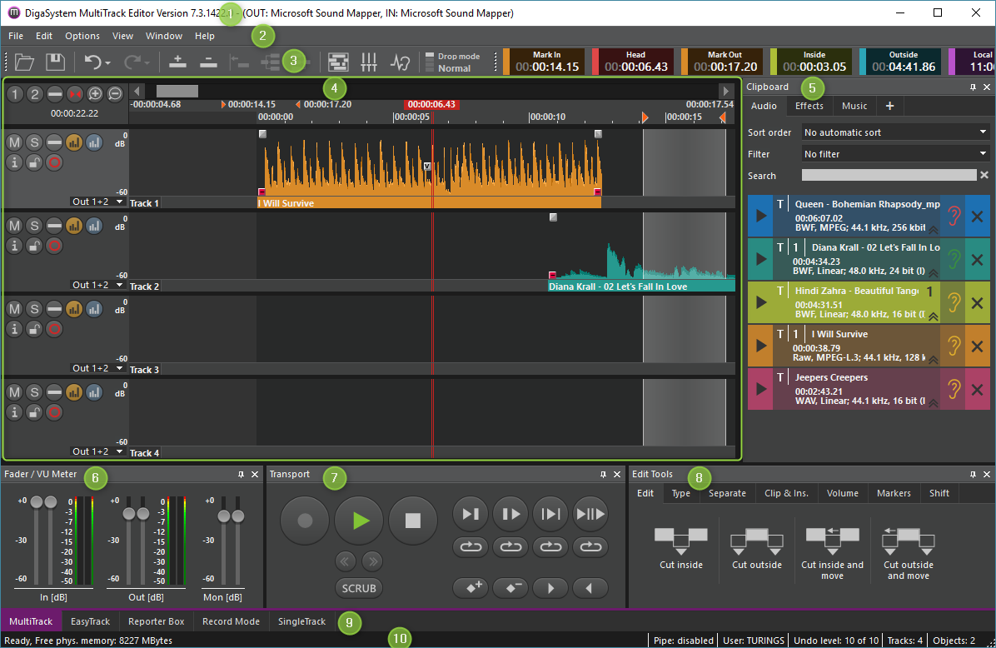
Task: Play the Queen - Bohemian Rhapsody clipboard item
Action: click(x=760, y=216)
